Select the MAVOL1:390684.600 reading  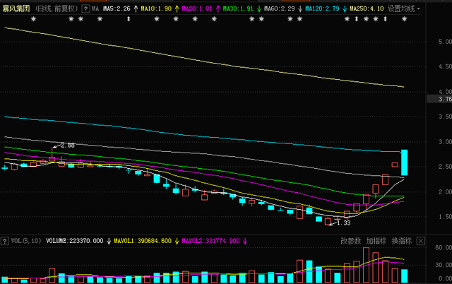tap(143, 241)
